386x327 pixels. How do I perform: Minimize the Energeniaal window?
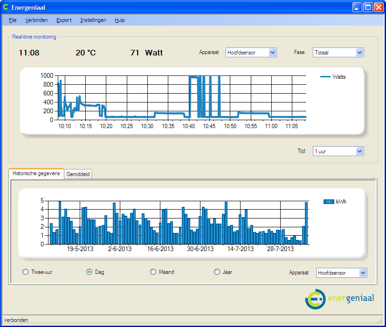coord(357,7)
